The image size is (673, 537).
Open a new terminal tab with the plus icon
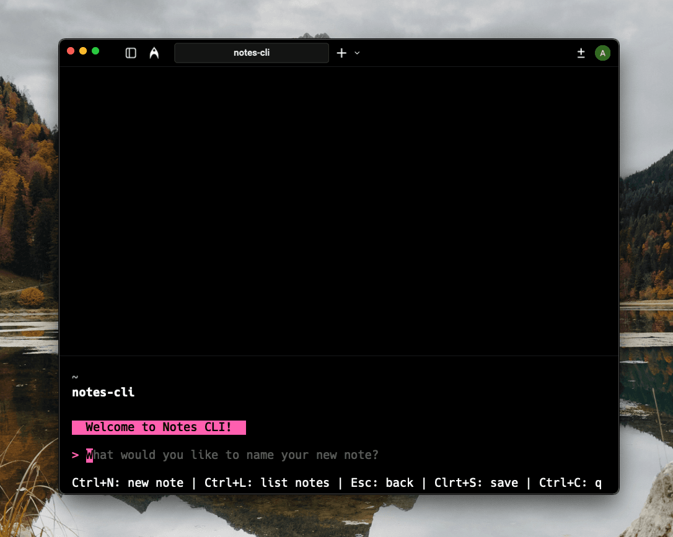pos(341,53)
